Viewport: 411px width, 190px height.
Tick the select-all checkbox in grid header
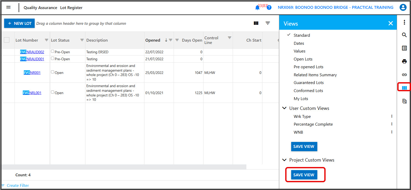pyautogui.click(x=7, y=40)
